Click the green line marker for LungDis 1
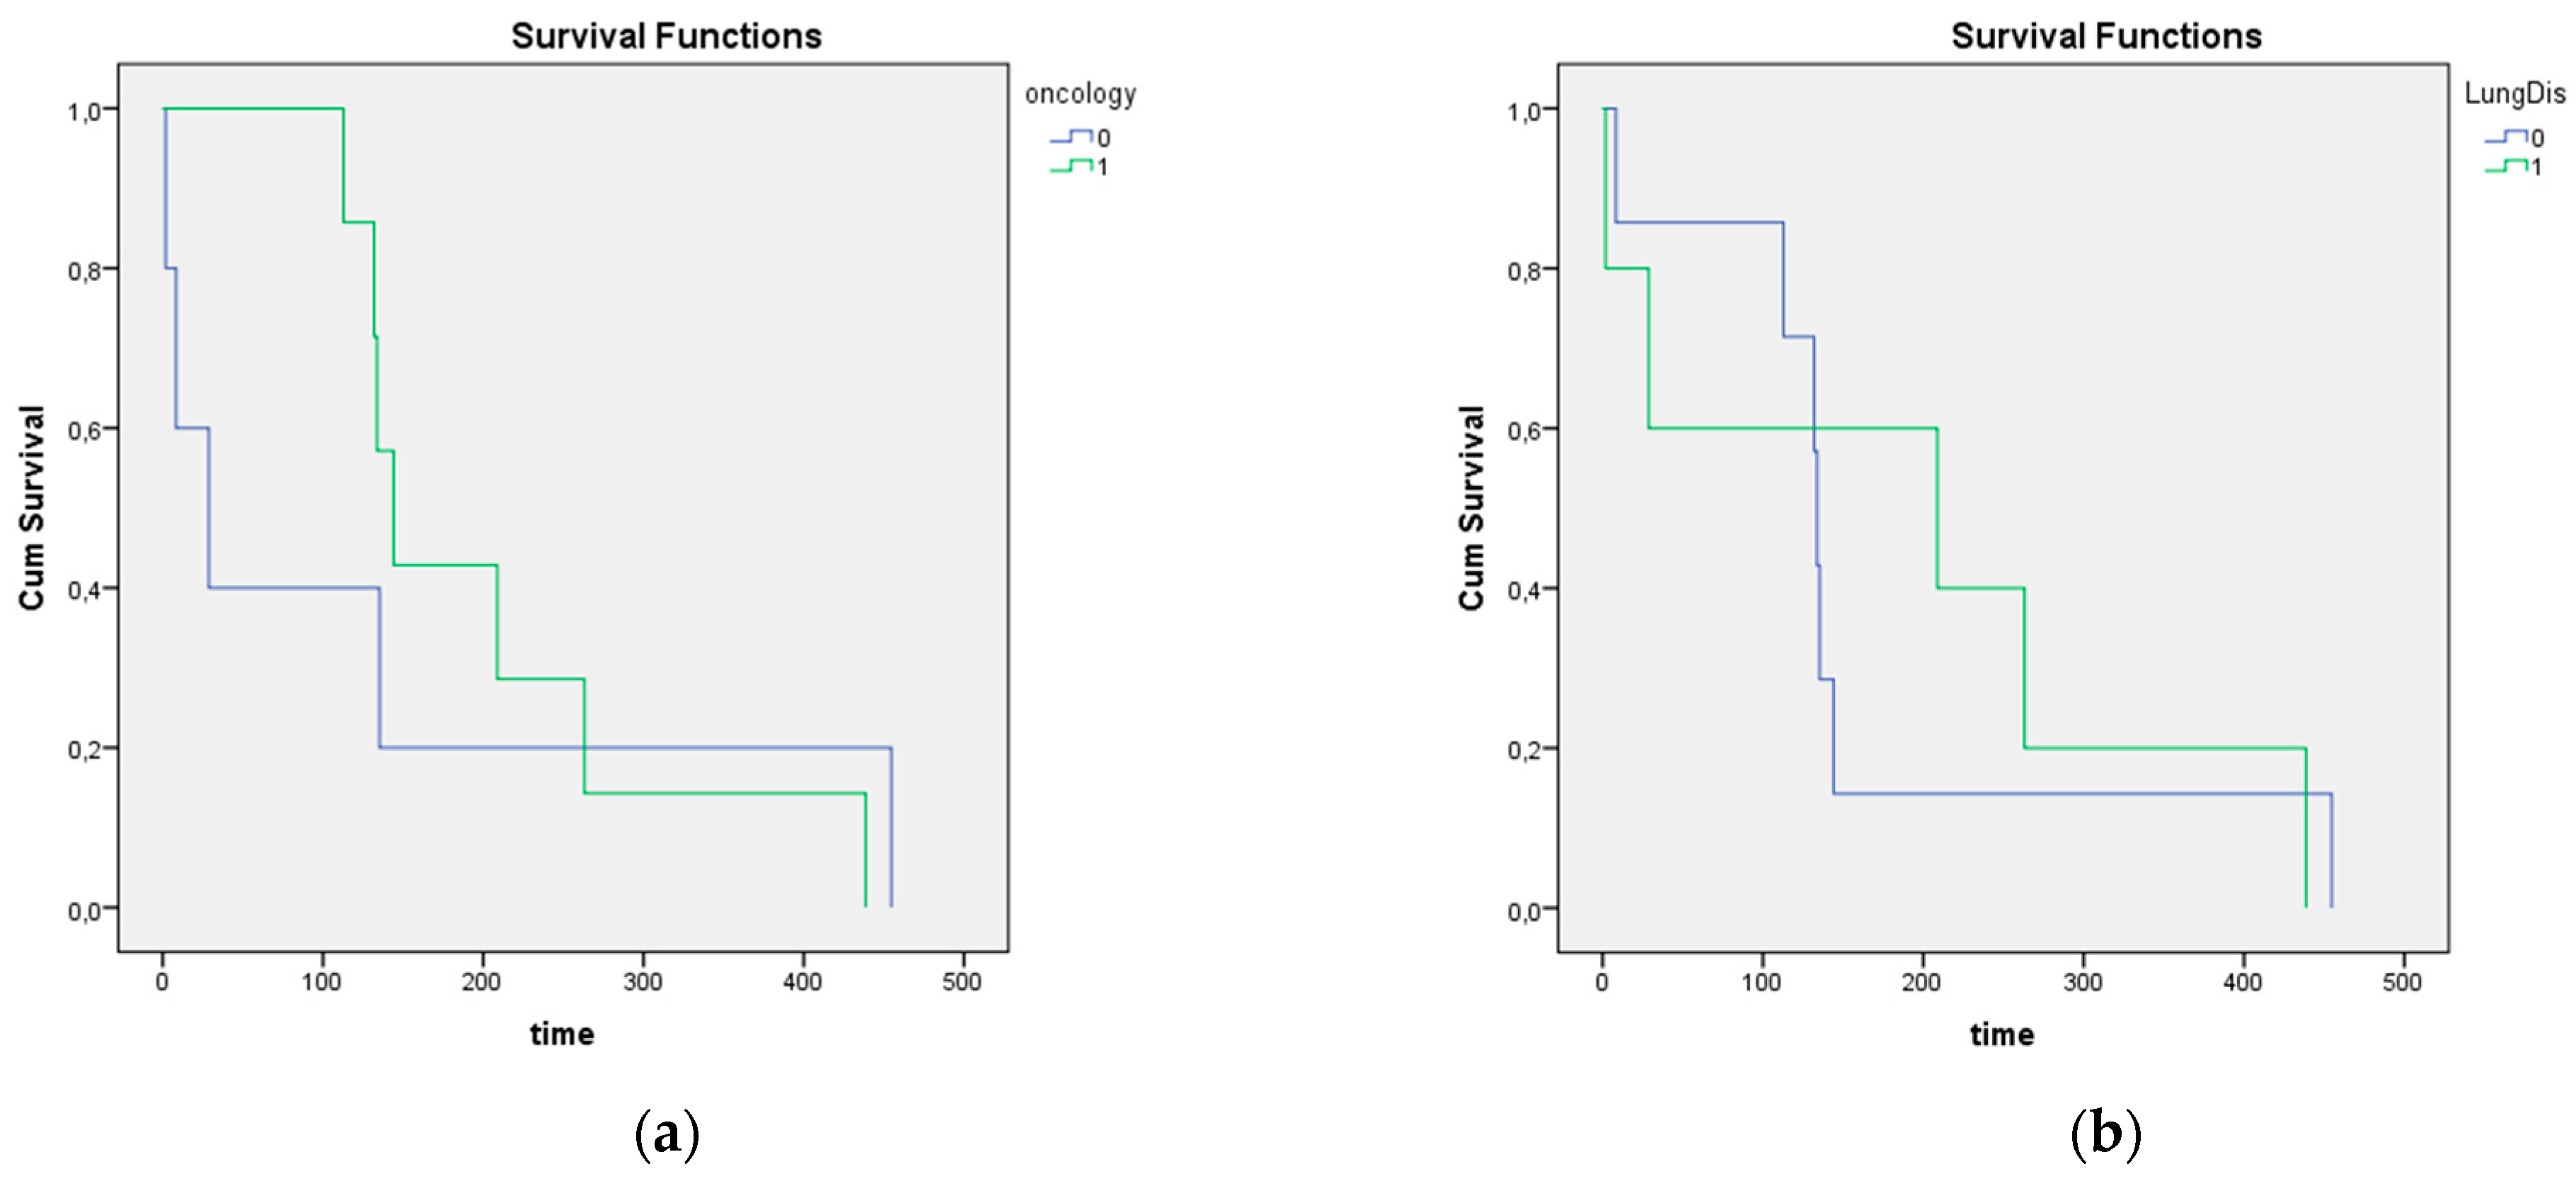Screen dimensions: 2576x1181 pos(2505,167)
